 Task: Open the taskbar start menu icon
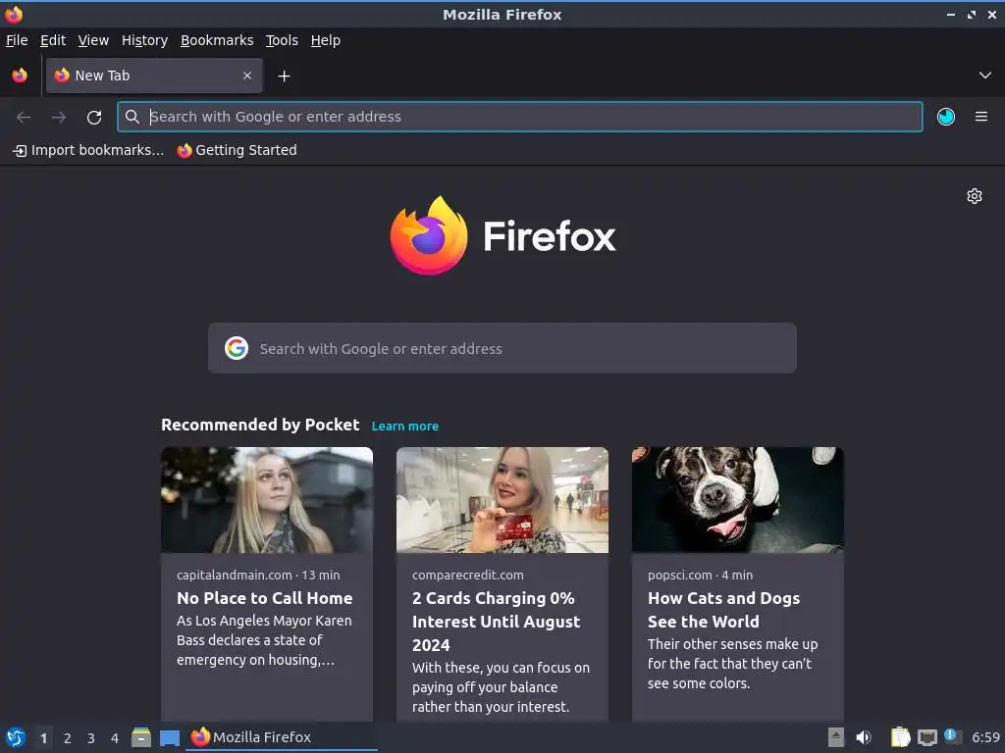point(16,737)
